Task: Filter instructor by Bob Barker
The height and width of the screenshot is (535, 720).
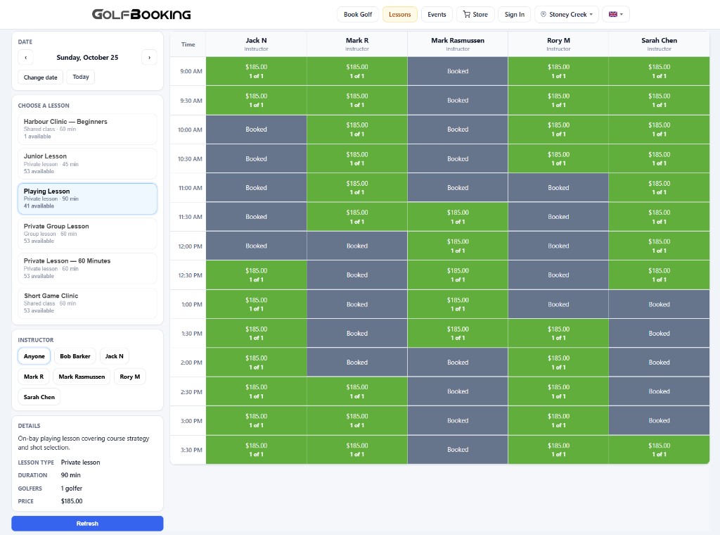Action: coord(75,356)
